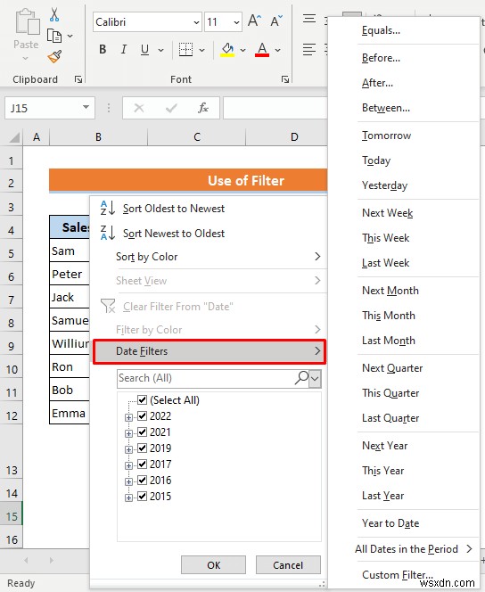Viewport: 485px width, 592px height.
Task: Click the formula bar Cancel X
Action: (139, 109)
